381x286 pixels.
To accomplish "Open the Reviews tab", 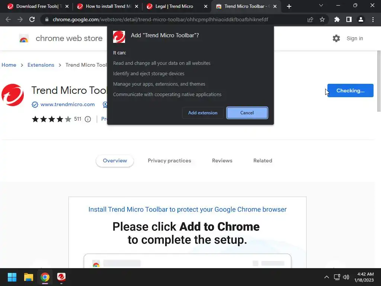I will [x=222, y=161].
